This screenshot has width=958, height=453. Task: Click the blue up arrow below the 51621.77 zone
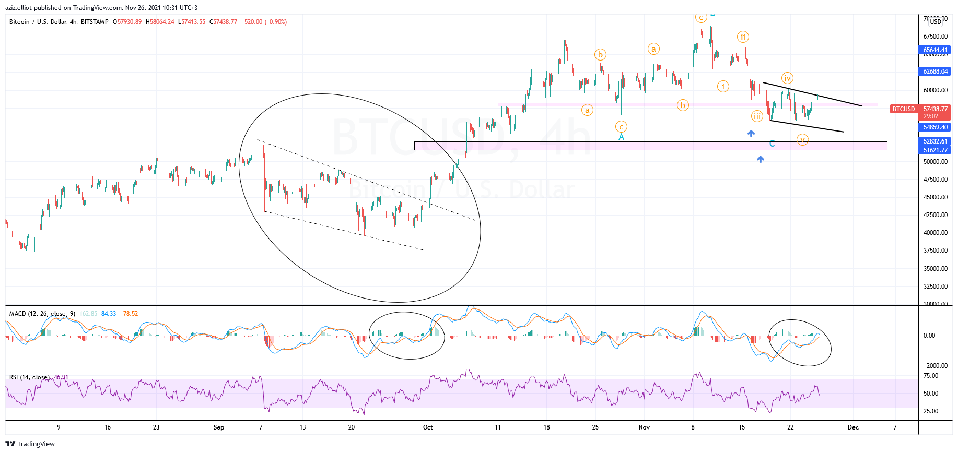pos(760,159)
